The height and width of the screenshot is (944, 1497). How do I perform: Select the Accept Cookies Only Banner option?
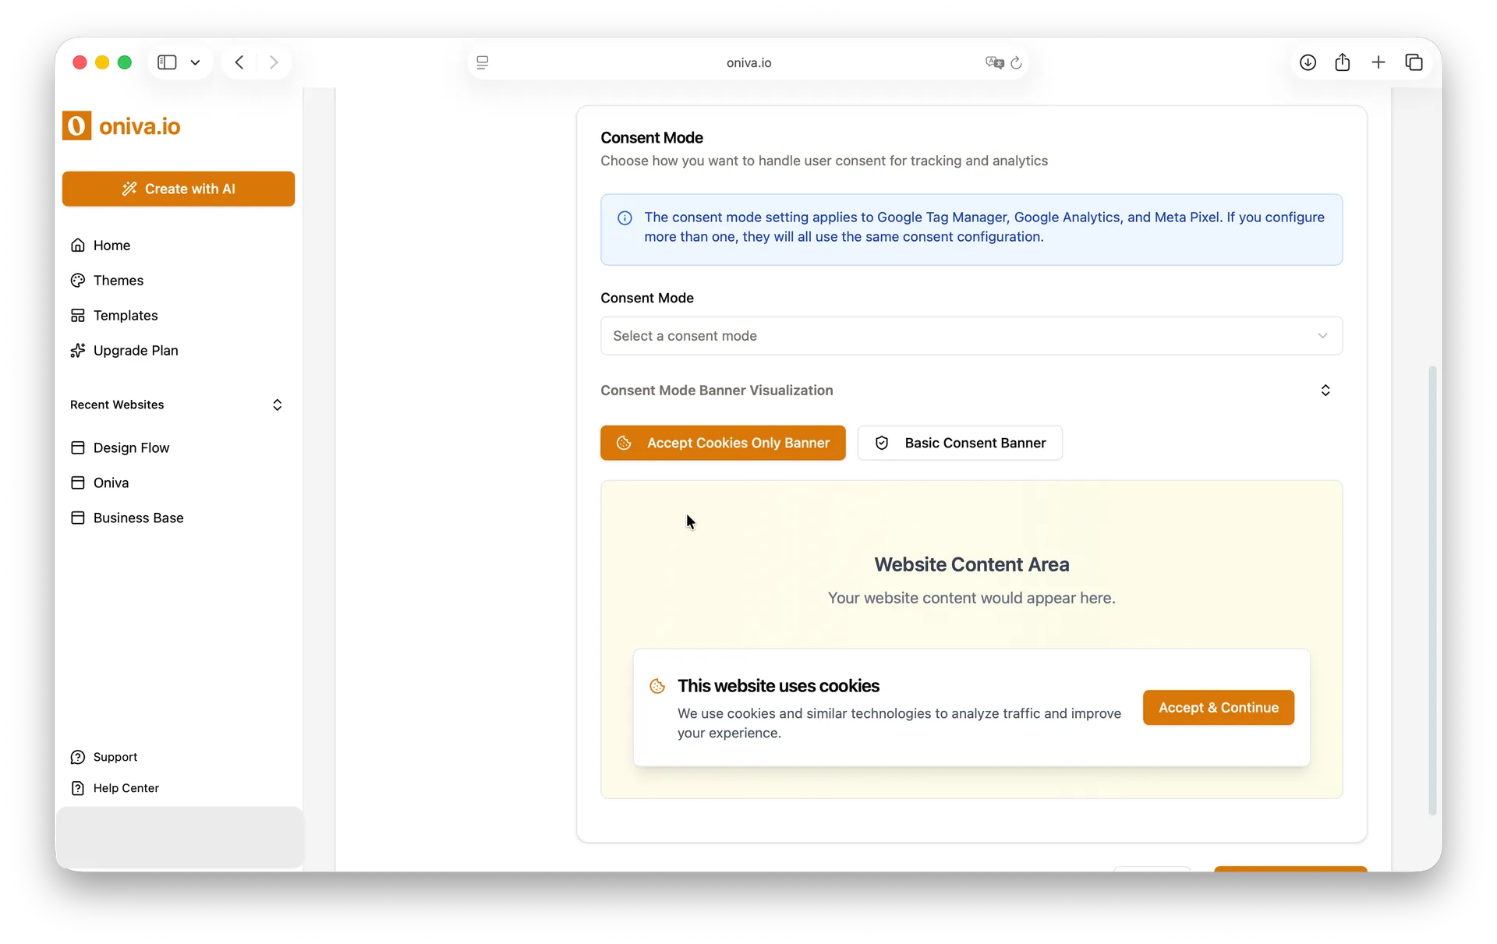(x=723, y=443)
